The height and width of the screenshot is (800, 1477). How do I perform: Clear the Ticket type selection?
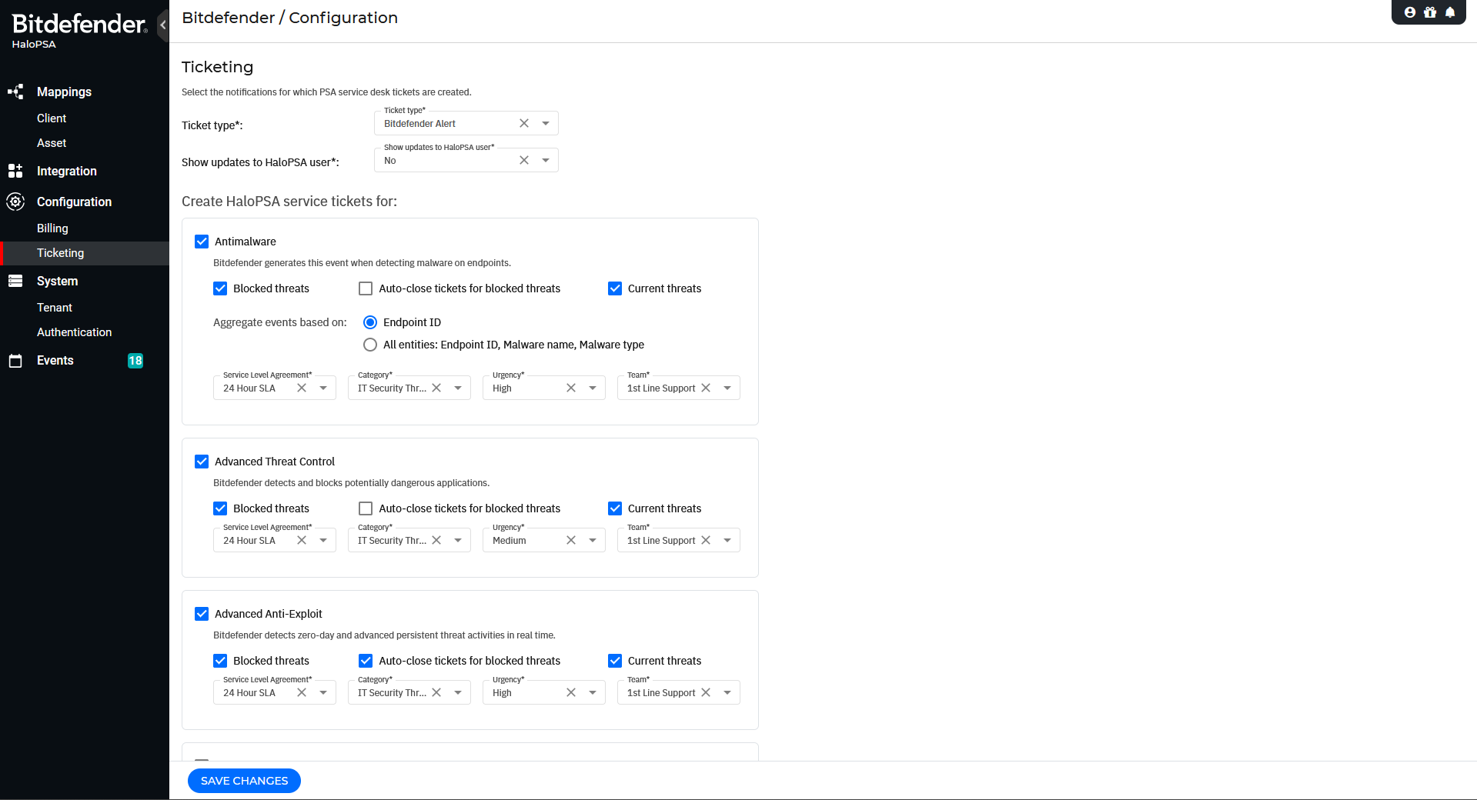[524, 123]
